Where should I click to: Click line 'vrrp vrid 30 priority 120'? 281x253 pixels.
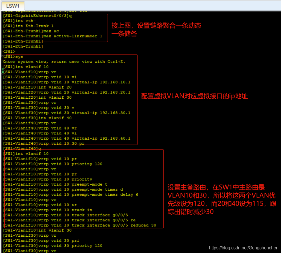[53, 246]
